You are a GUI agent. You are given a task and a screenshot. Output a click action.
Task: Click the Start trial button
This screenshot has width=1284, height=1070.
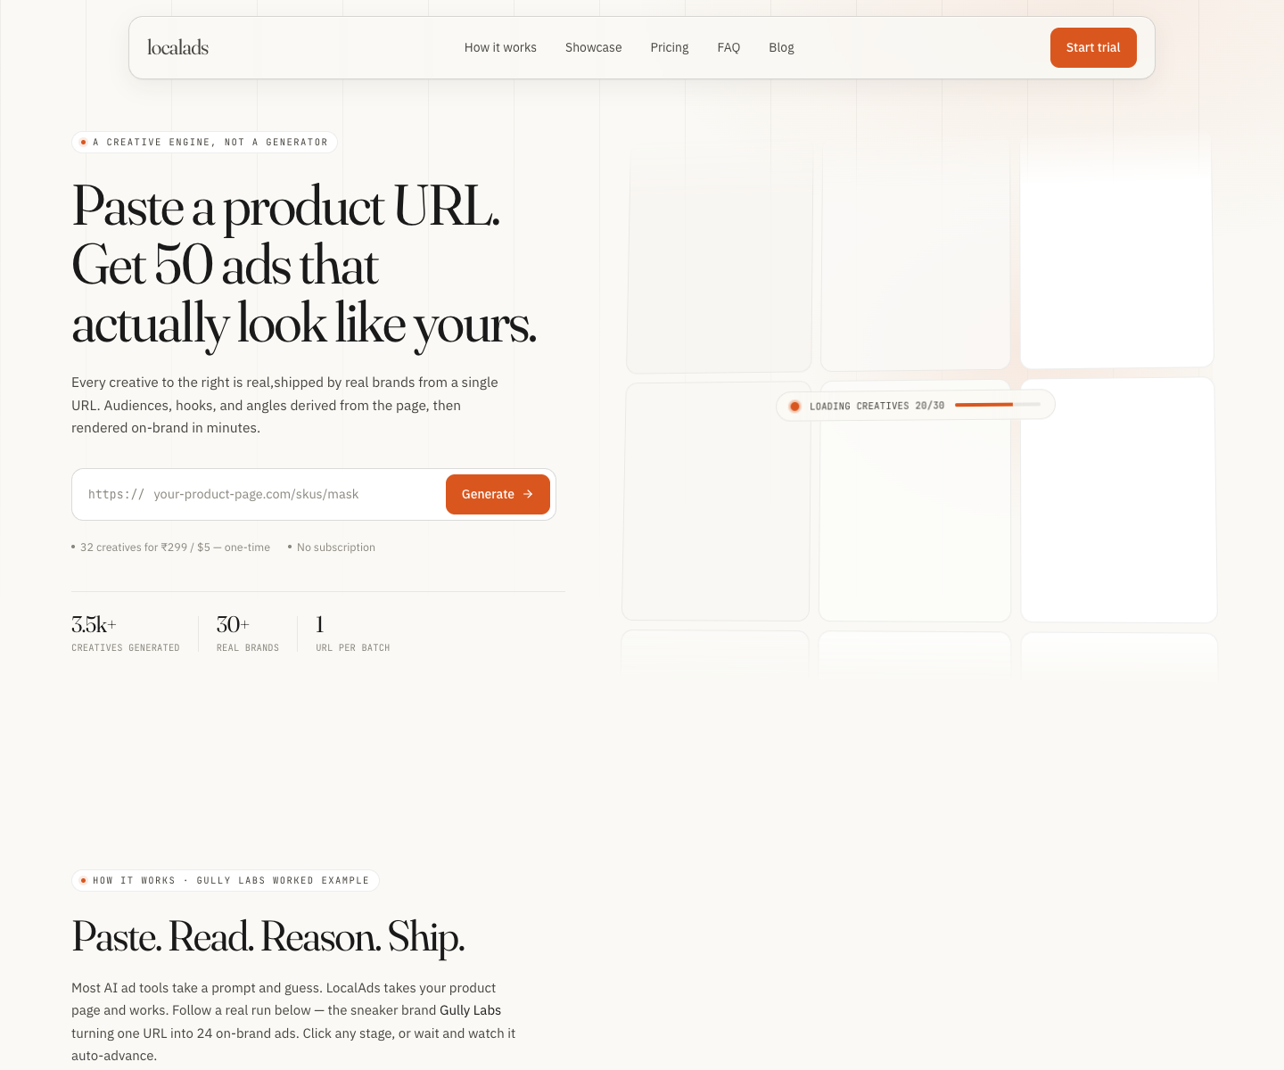[1093, 47]
